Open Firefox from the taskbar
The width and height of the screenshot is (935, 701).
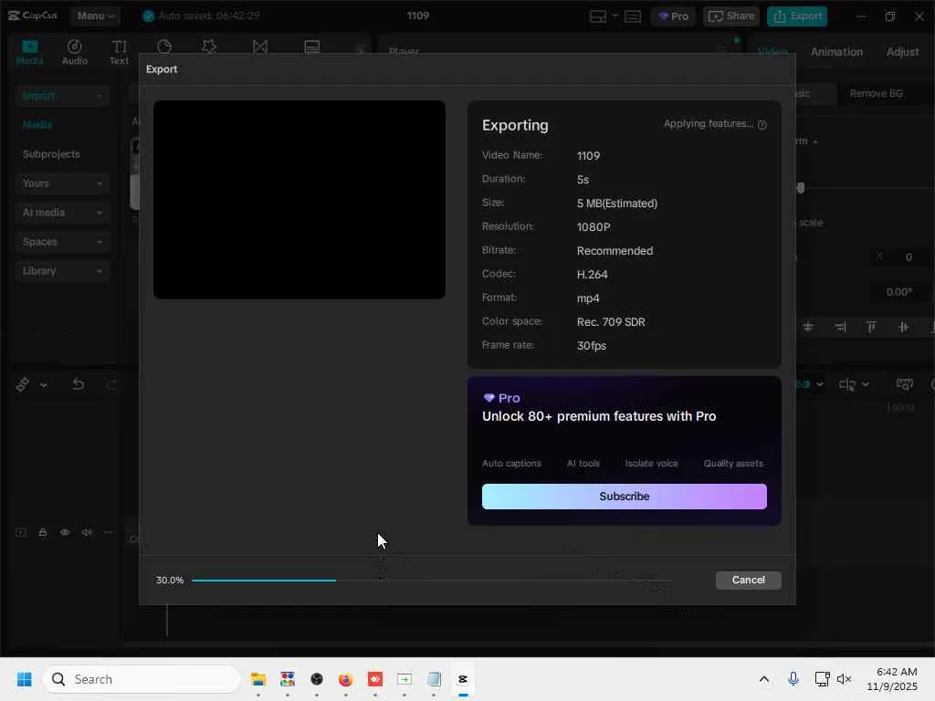345,679
